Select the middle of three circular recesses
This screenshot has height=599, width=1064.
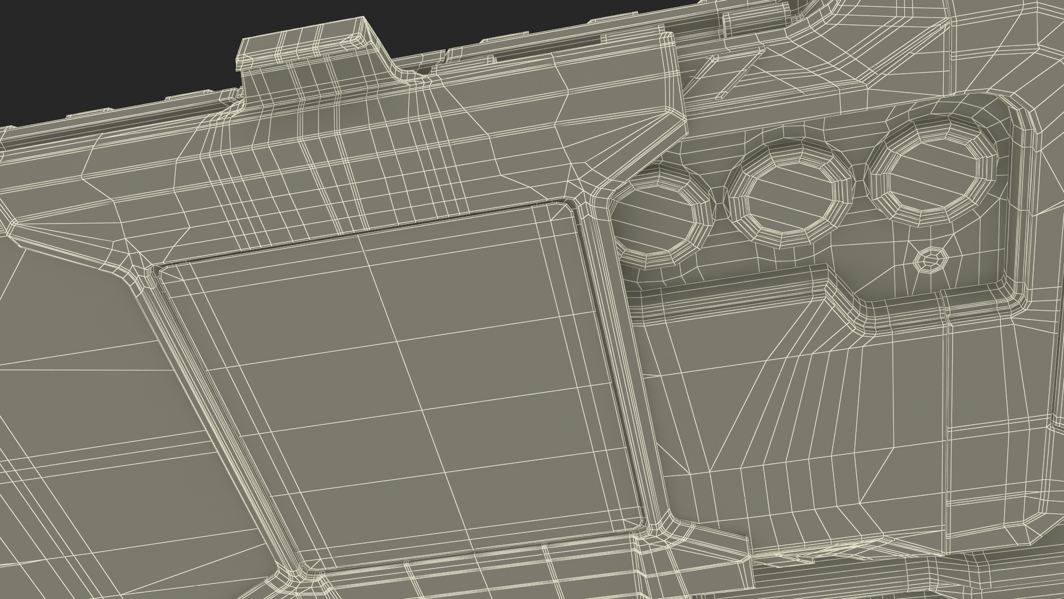pyautogui.click(x=790, y=193)
